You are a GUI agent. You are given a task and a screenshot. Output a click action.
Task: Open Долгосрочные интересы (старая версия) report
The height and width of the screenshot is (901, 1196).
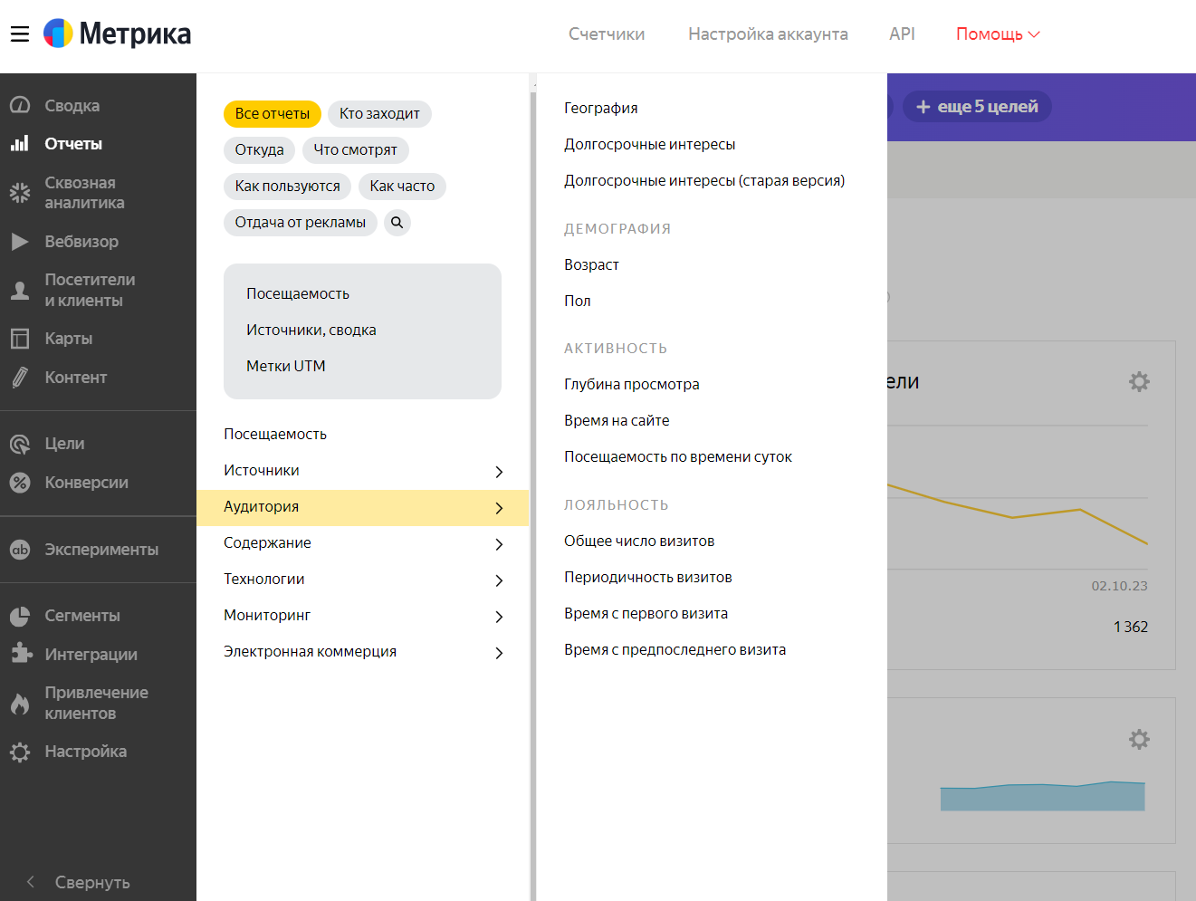[704, 180]
